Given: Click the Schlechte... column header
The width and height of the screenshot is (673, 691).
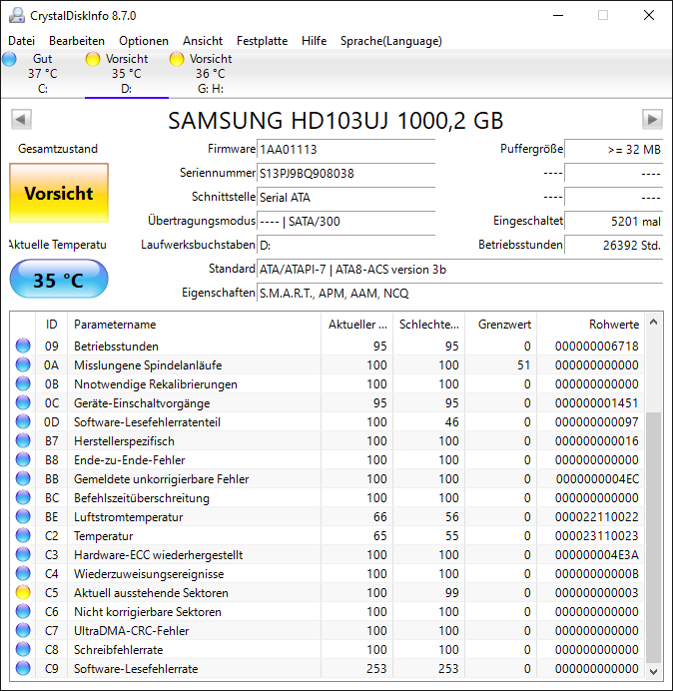Looking at the screenshot, I should [428, 325].
